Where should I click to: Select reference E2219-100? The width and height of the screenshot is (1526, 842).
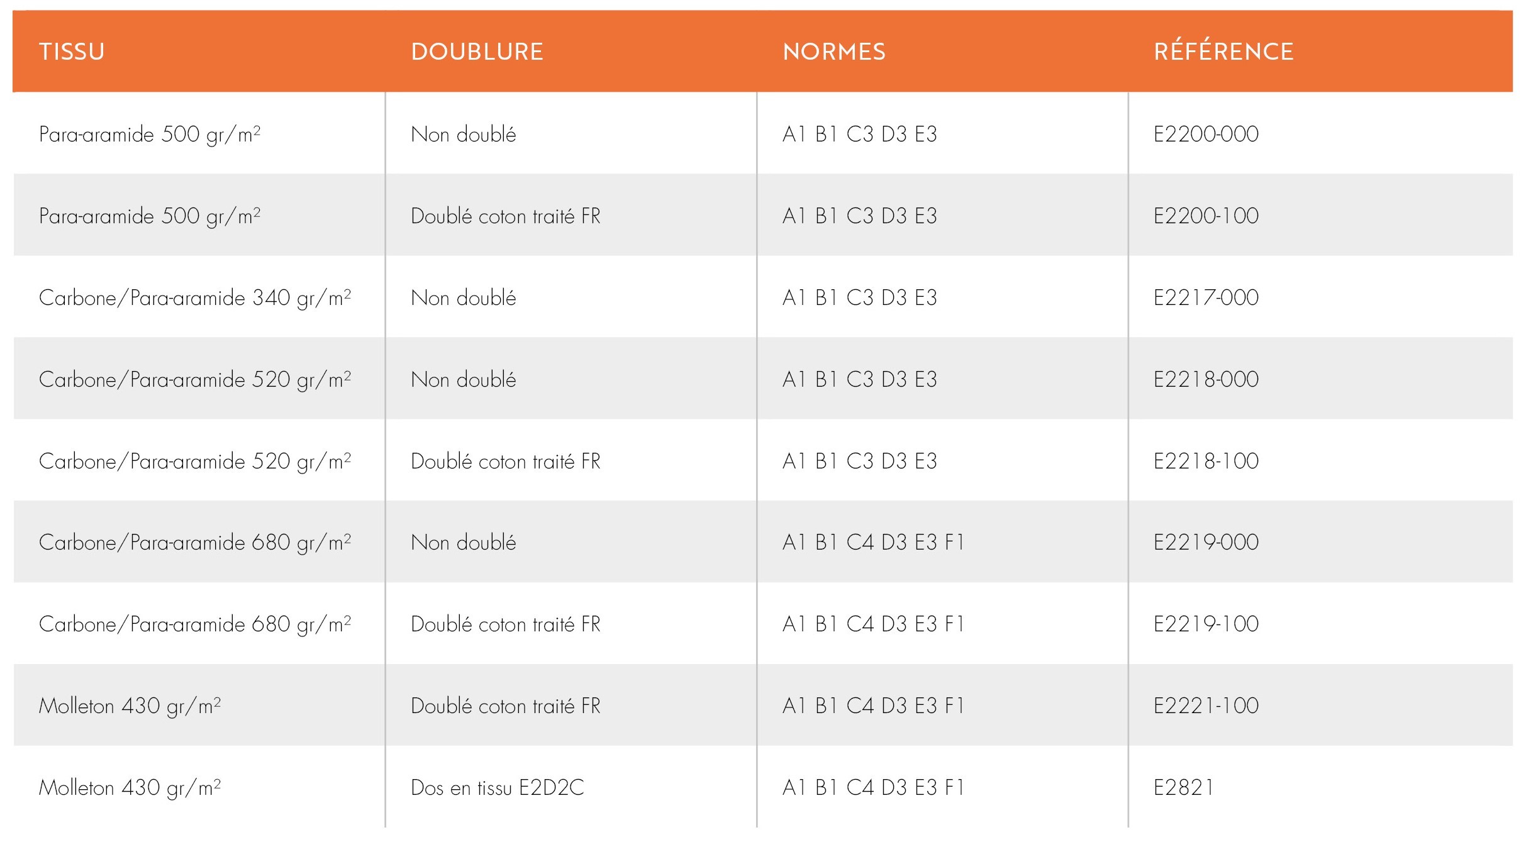[1206, 624]
